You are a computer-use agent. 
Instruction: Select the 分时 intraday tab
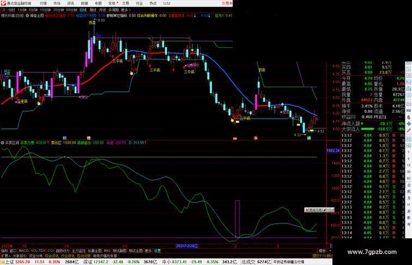coord(11,10)
